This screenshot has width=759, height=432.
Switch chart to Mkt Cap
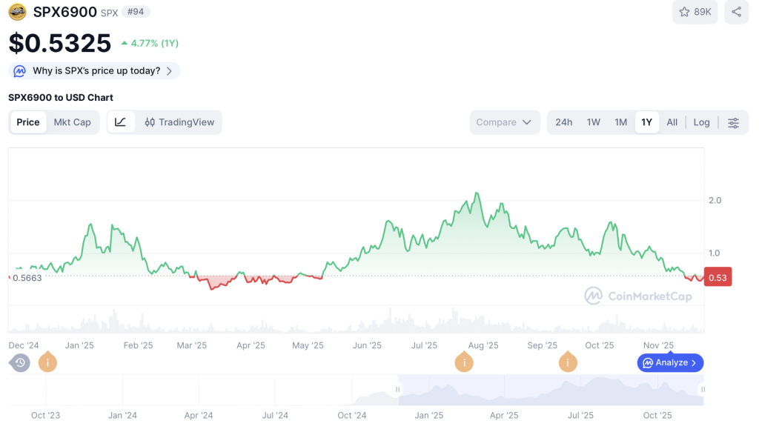(72, 122)
